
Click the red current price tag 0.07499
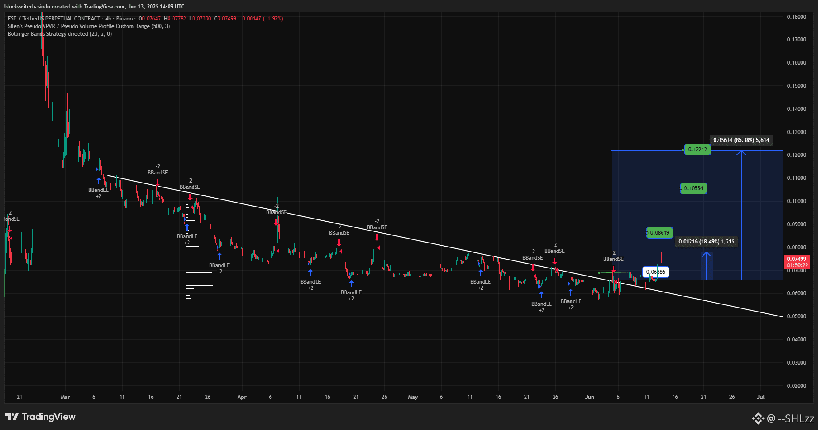[x=796, y=259]
